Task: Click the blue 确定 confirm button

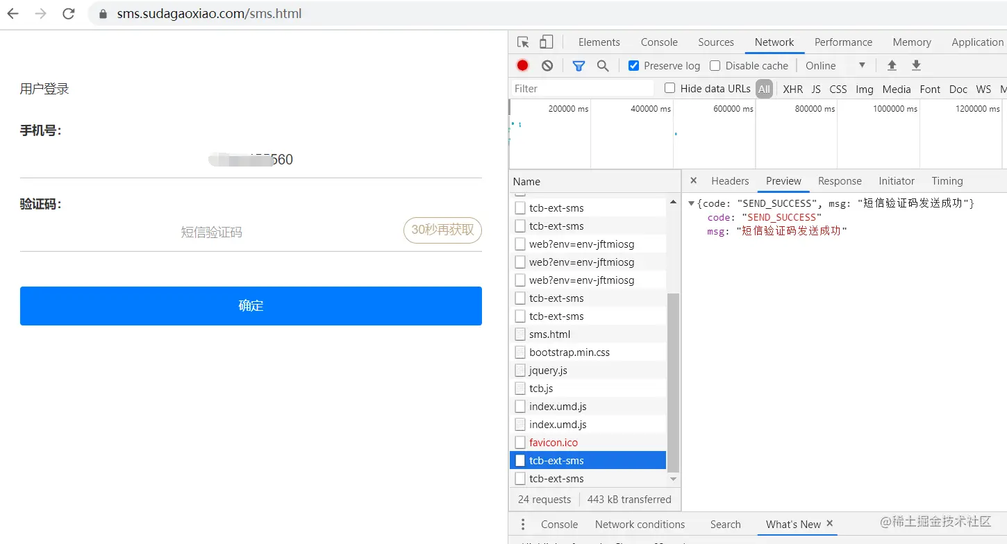Action: [x=251, y=306]
